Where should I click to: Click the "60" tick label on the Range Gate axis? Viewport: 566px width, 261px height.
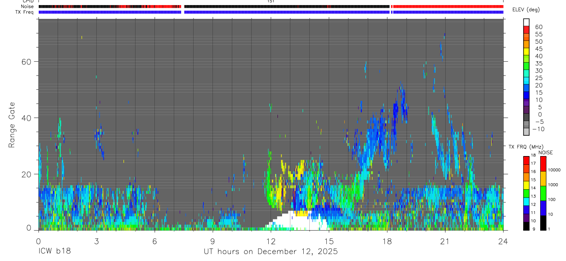(27, 61)
